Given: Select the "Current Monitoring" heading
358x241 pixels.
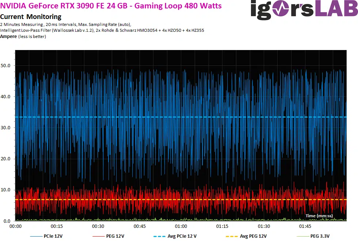Looking at the screenshot, I should (31, 17).
